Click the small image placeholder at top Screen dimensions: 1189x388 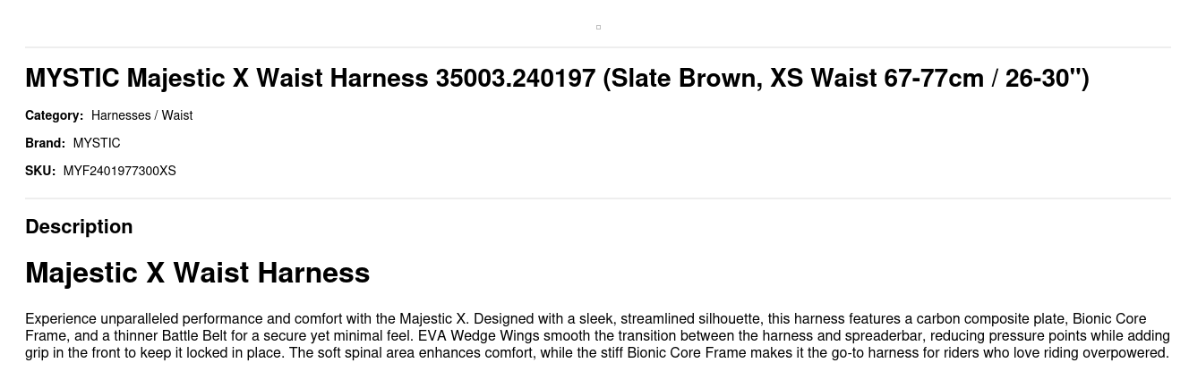click(598, 27)
